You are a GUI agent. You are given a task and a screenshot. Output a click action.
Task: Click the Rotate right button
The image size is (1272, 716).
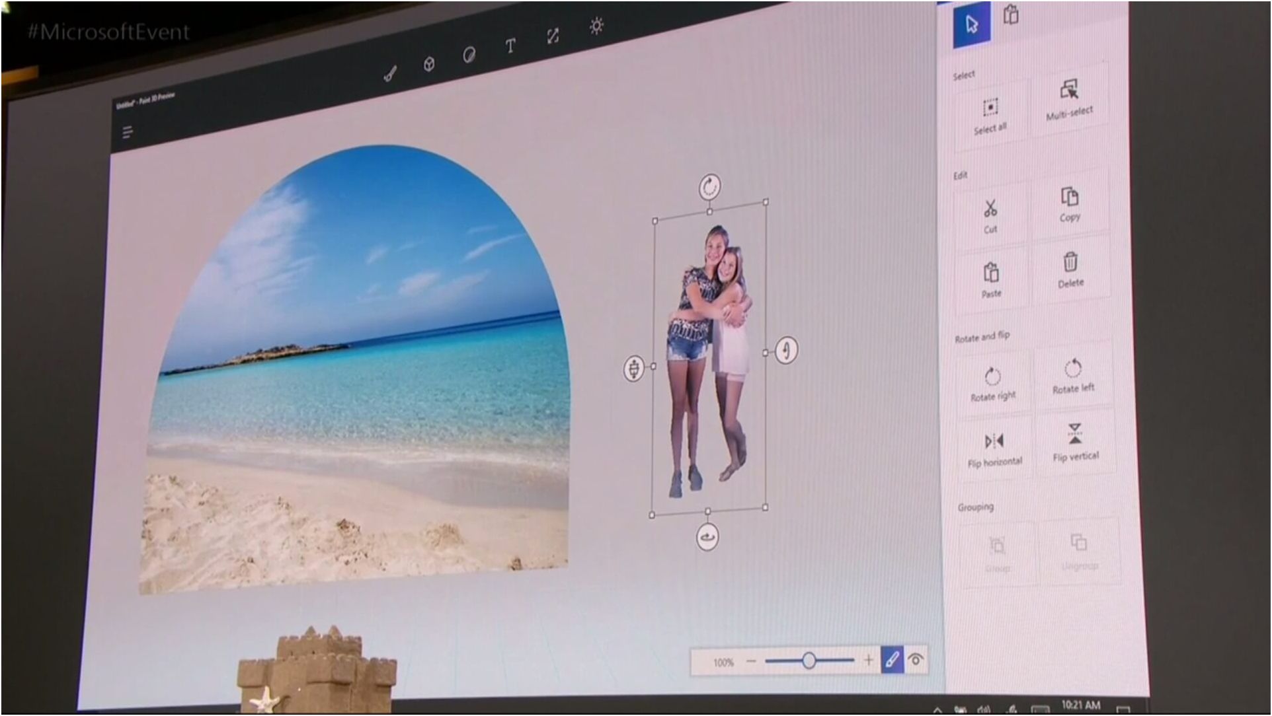tap(992, 382)
